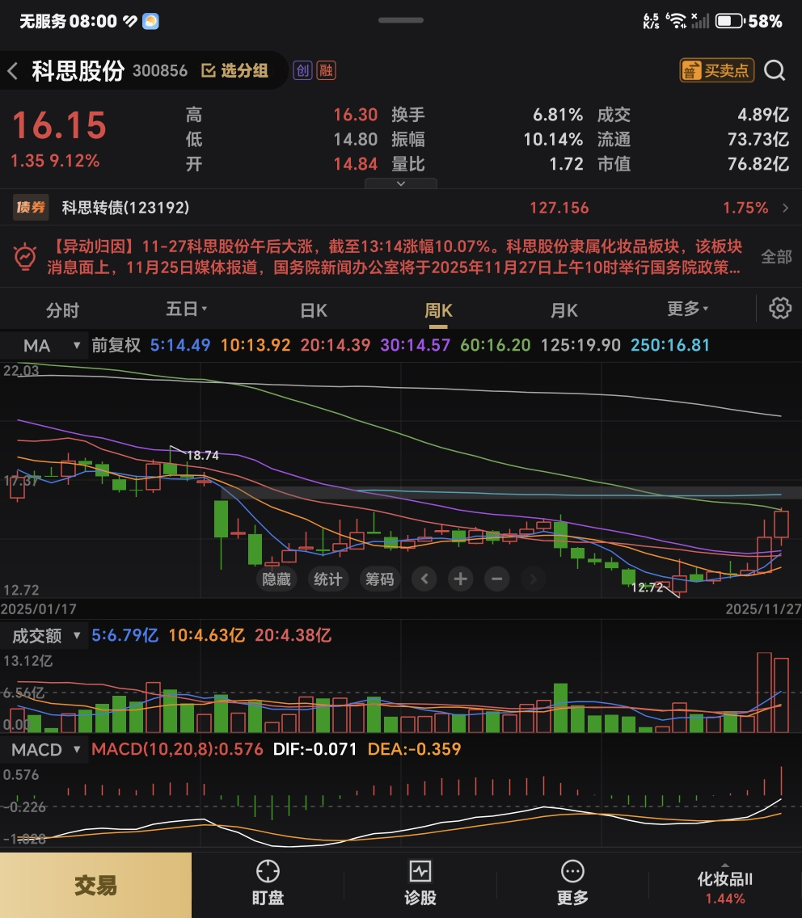Image resolution: width=802 pixels, height=918 pixels.
Task: Tap the 12.72 low marker on chart
Action: pos(647,587)
